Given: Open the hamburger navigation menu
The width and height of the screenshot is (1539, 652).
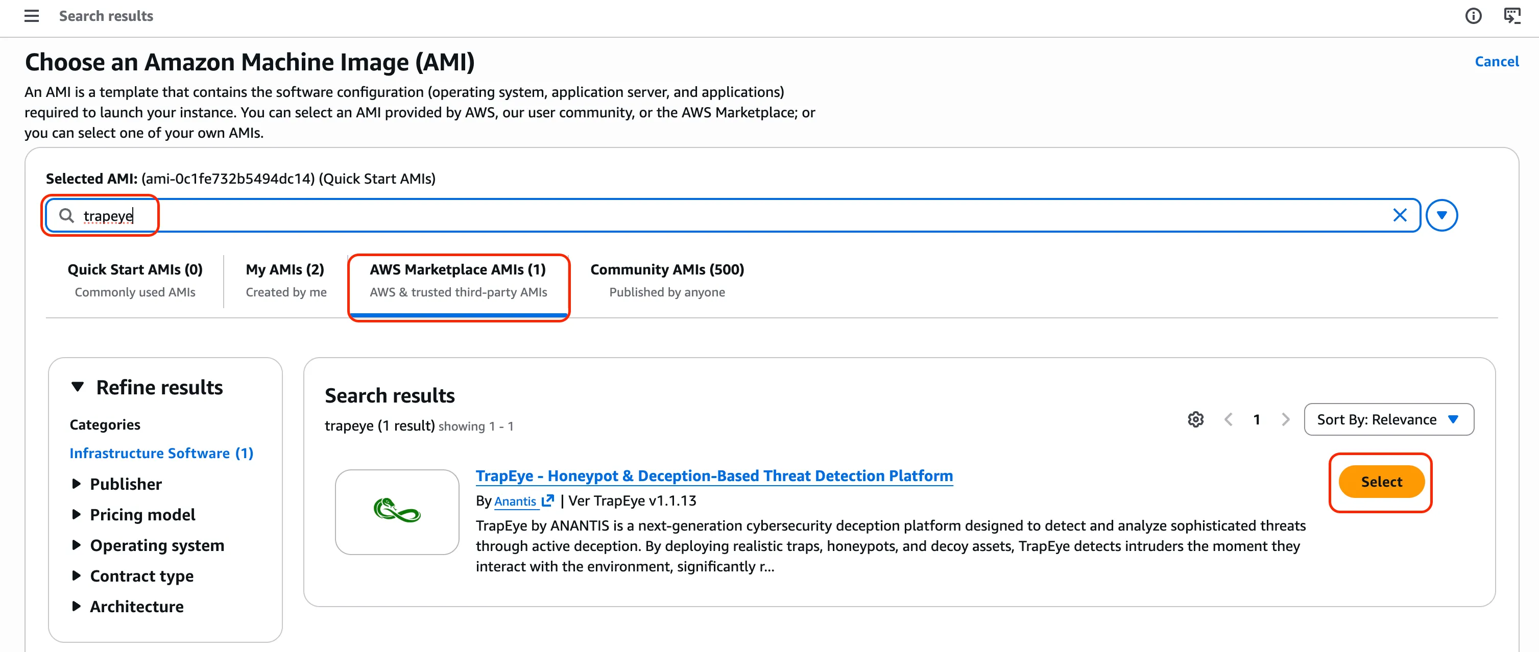Looking at the screenshot, I should tap(32, 16).
